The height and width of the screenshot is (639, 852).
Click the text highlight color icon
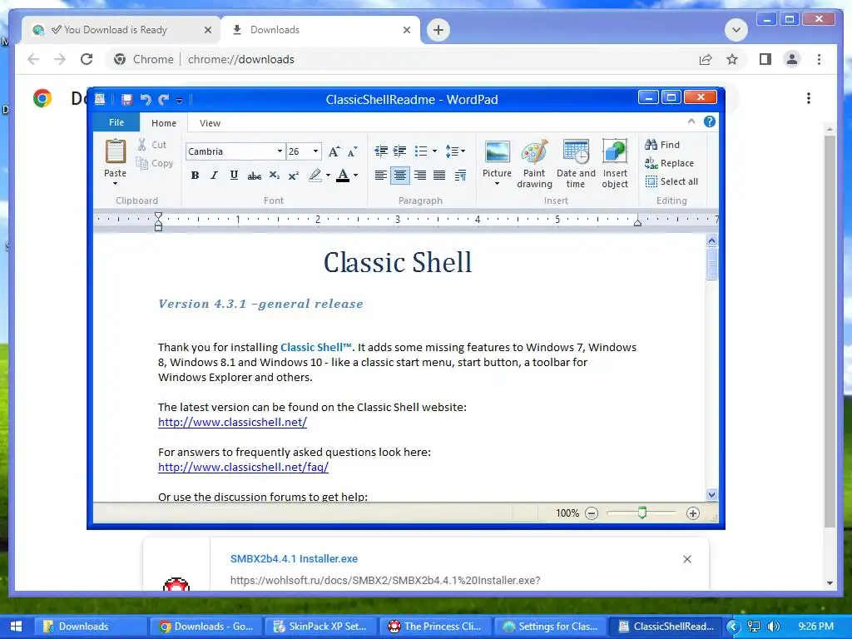click(x=315, y=176)
